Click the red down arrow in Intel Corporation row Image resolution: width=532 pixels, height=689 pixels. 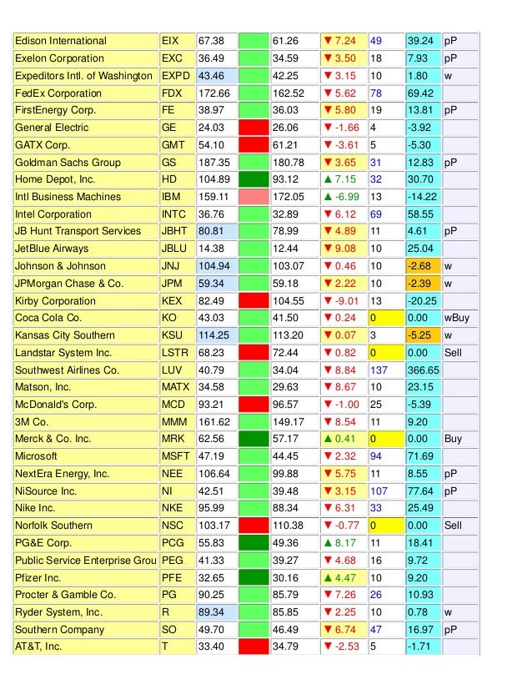(x=328, y=214)
